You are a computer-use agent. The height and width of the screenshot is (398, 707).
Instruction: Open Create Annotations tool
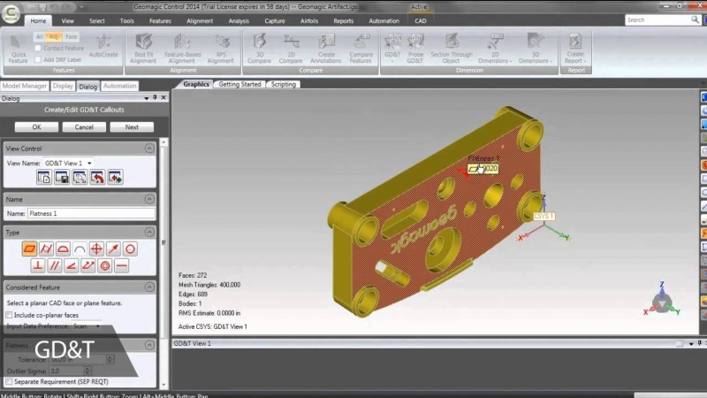click(326, 49)
